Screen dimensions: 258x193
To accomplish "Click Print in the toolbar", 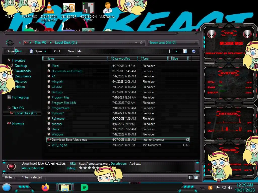I will (57, 51).
